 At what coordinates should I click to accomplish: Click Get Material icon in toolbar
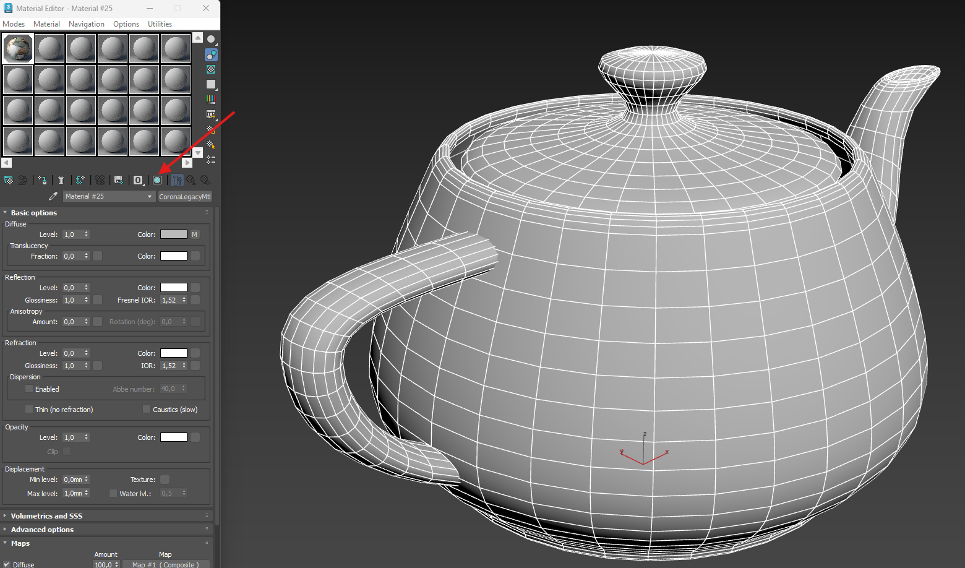click(x=9, y=180)
